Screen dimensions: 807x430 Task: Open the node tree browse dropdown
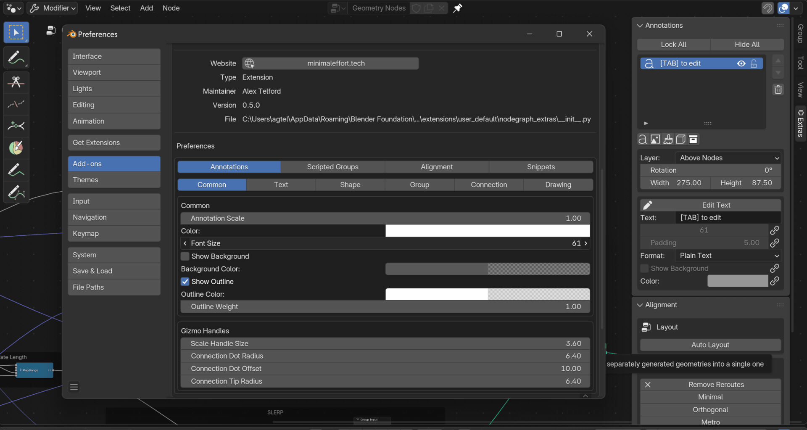tap(338, 8)
